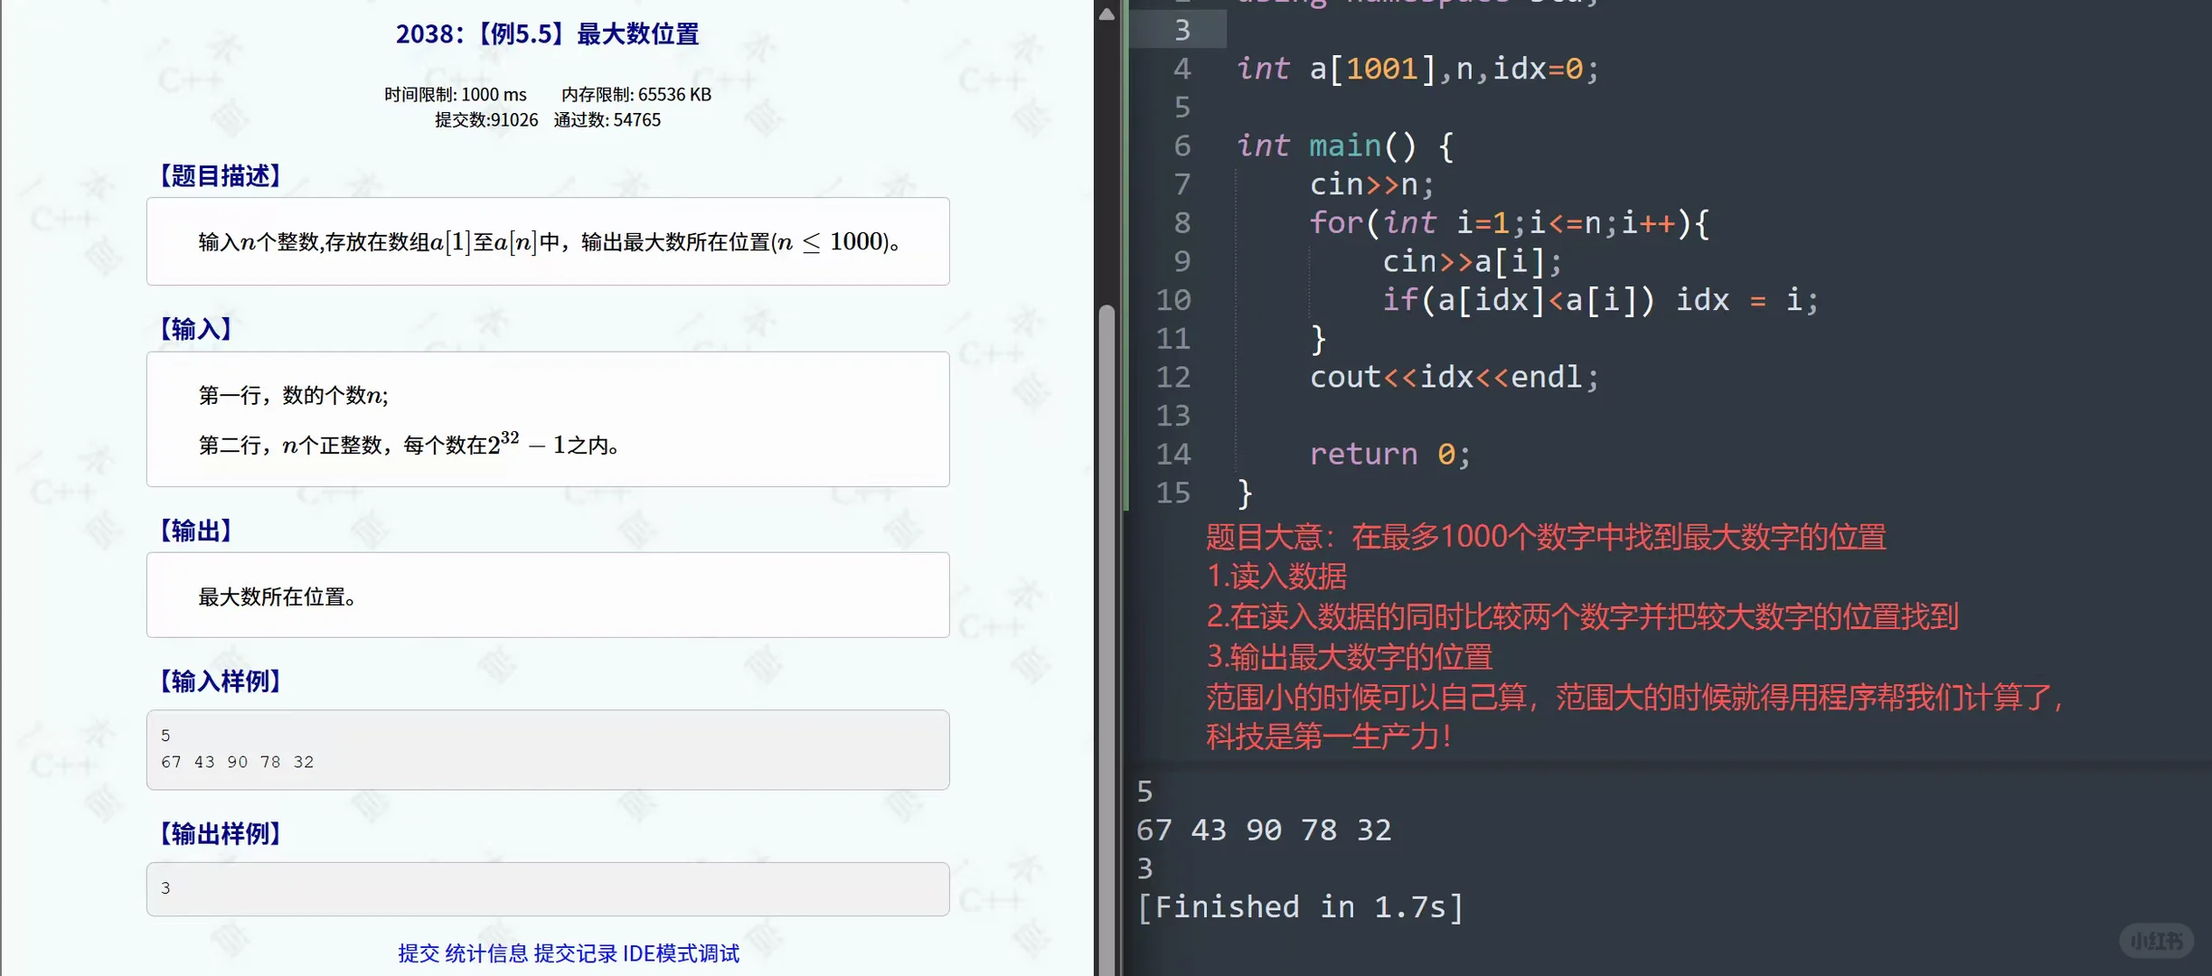2212x976 pixels.
Task: Click the 题目描述 section heading
Action: tap(220, 175)
